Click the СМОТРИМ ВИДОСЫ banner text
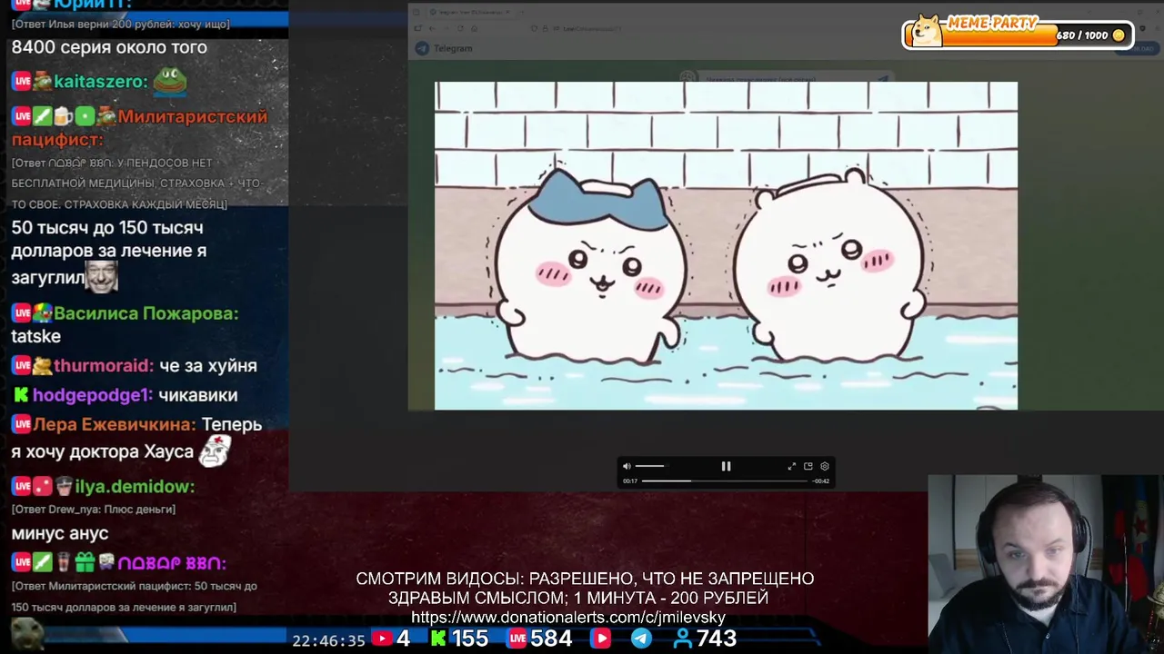 [x=585, y=588]
